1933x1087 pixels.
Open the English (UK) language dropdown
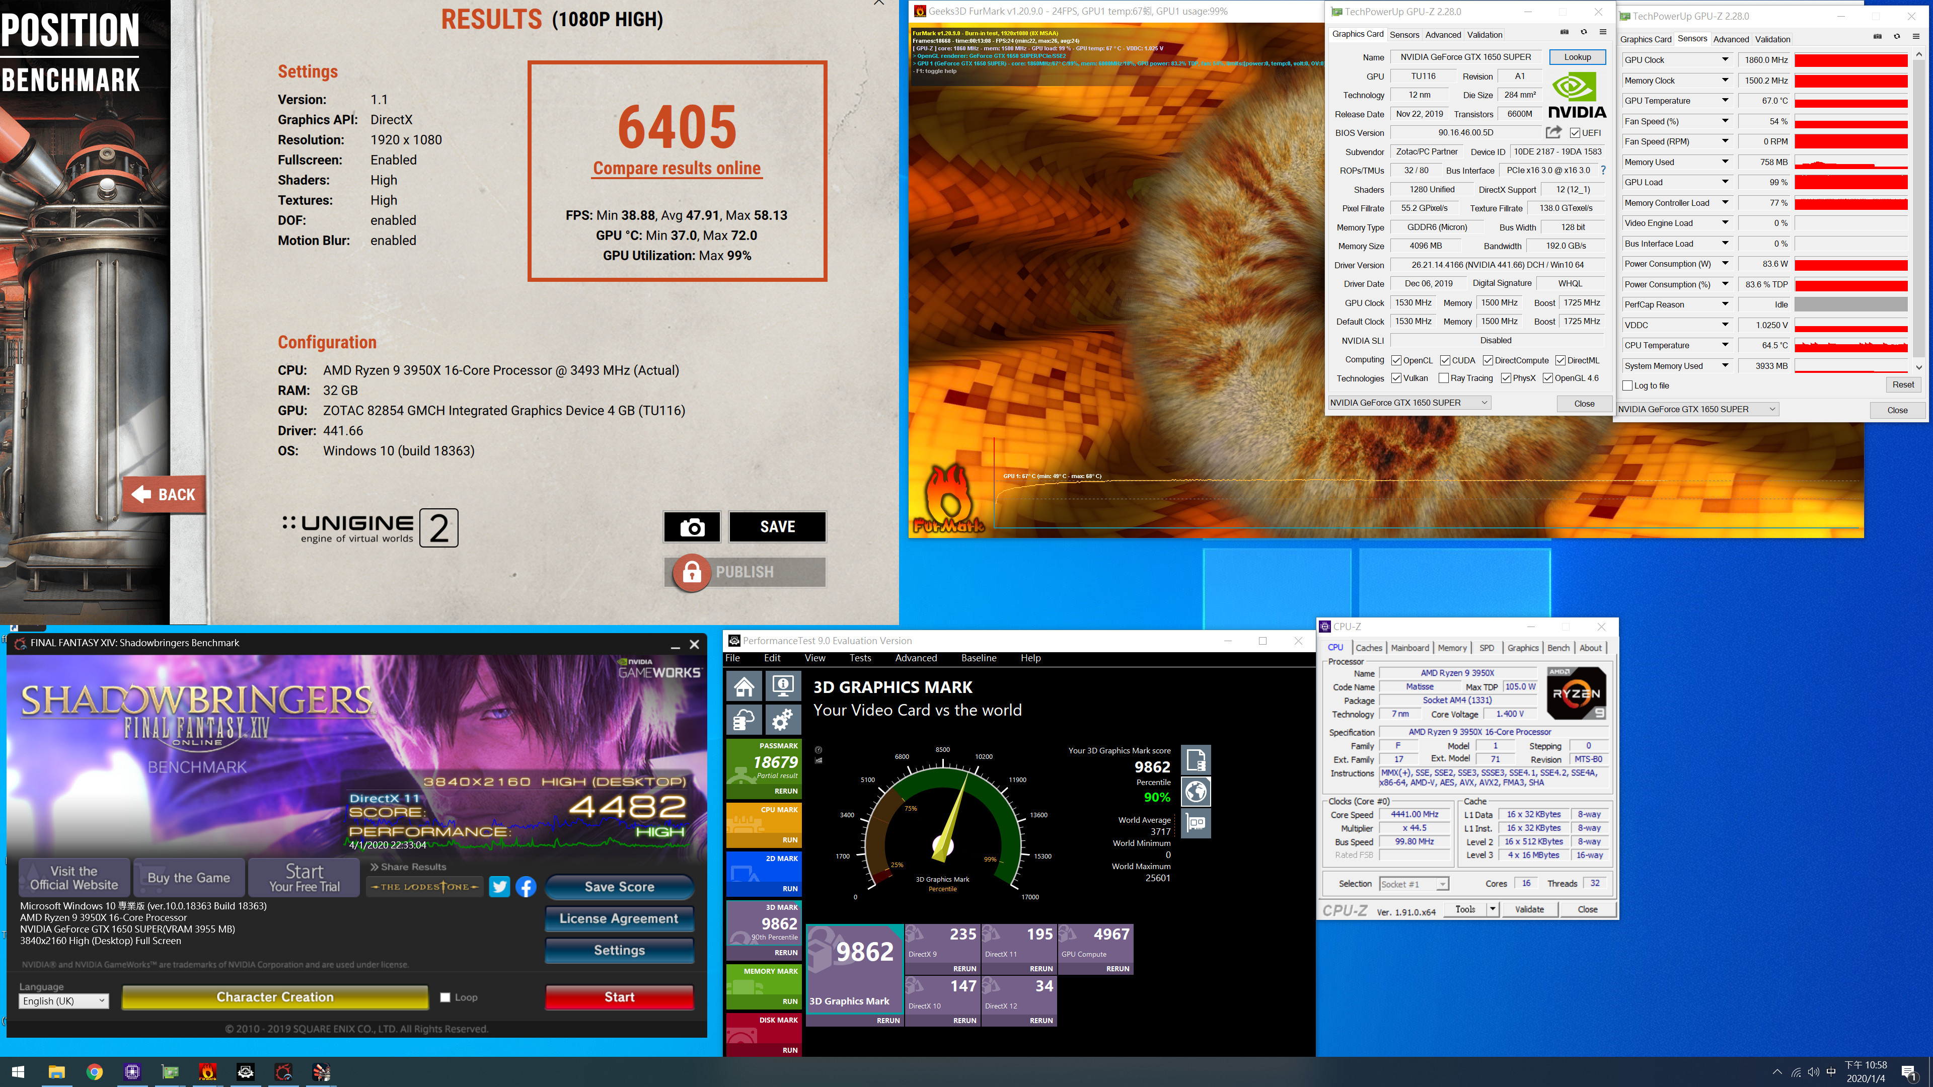[64, 1001]
